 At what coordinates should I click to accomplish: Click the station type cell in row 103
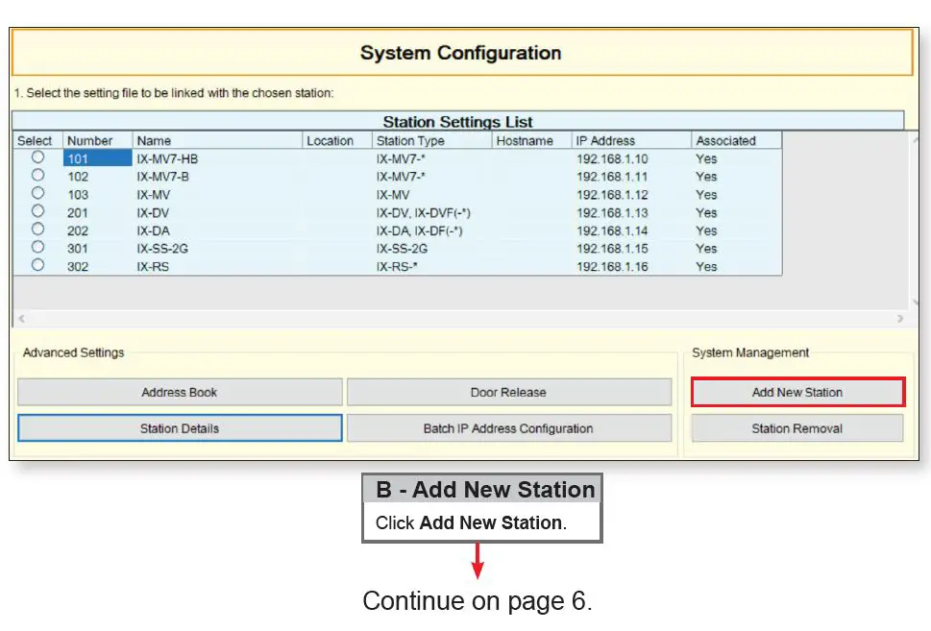pyautogui.click(x=393, y=195)
